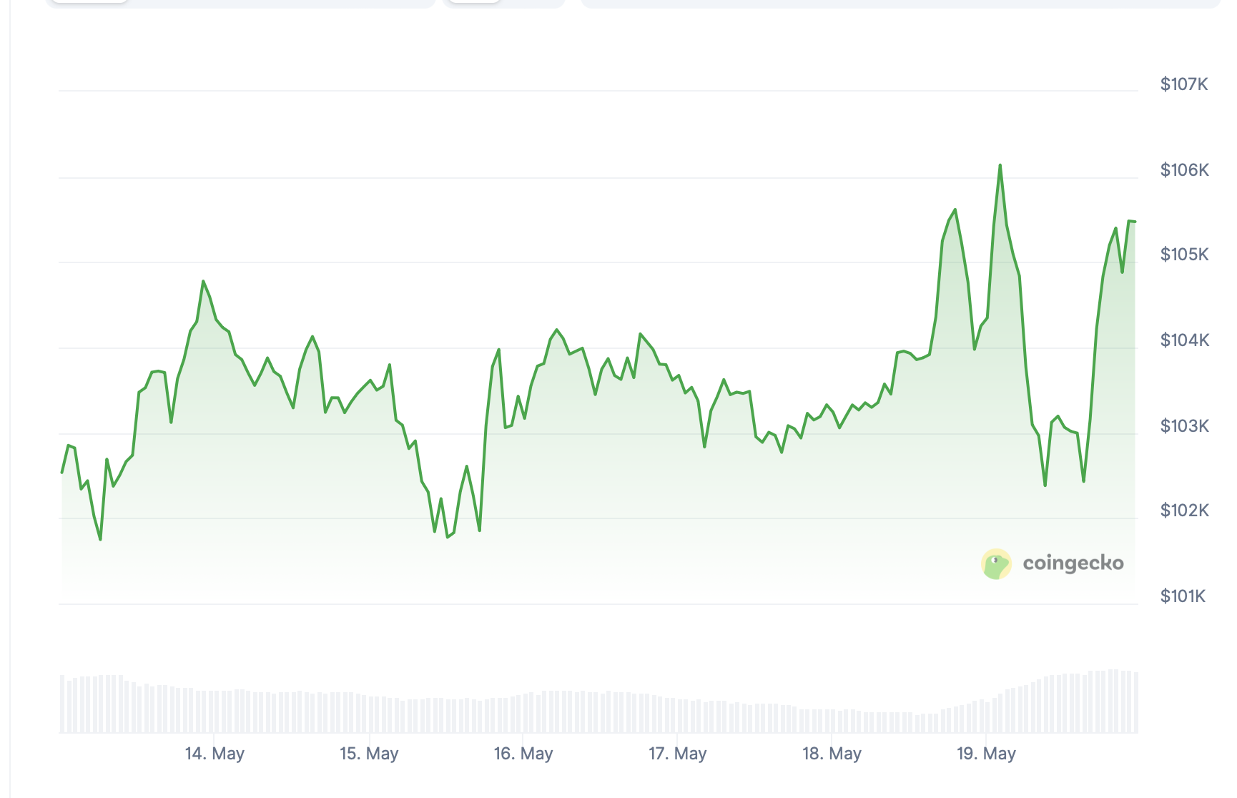
Task: Click the $103K price axis label
Action: pos(1184,426)
